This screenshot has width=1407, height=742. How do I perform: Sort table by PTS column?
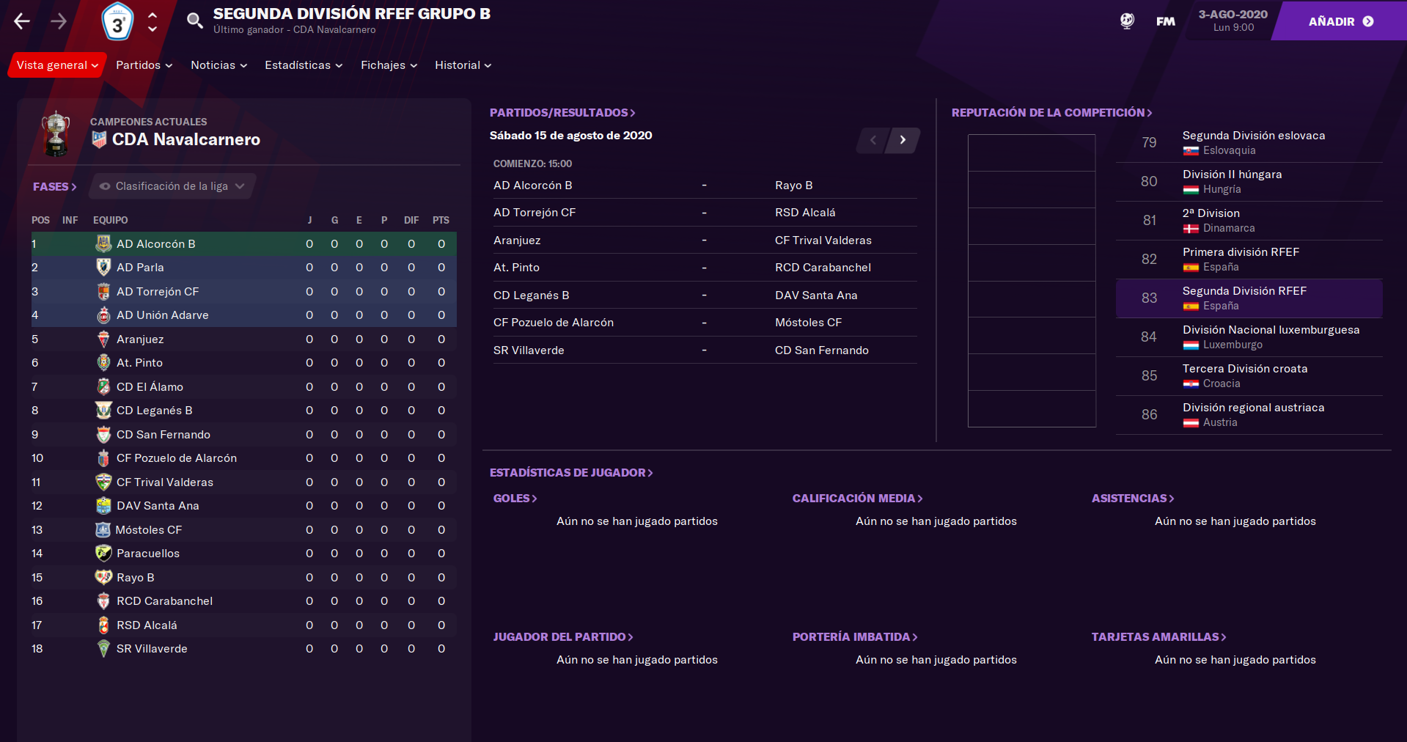point(441,220)
